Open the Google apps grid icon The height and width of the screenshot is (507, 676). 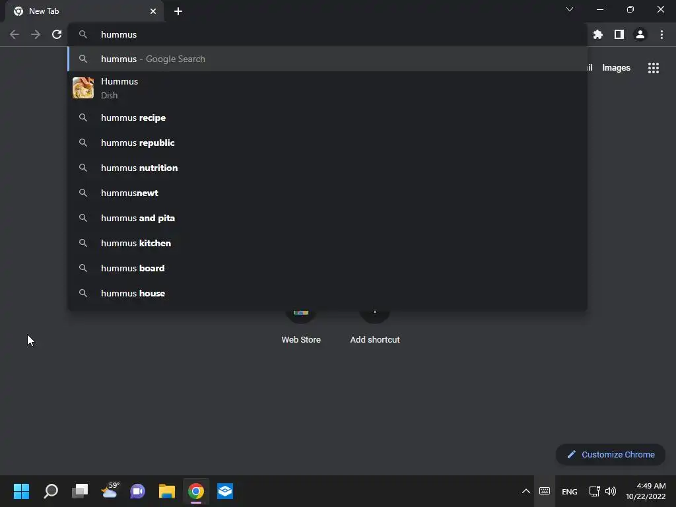[654, 68]
